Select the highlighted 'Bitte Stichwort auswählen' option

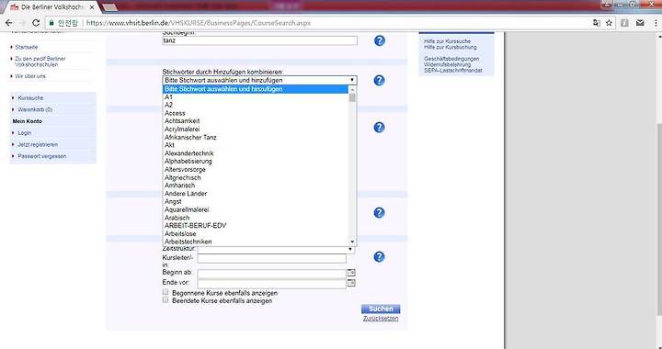256,89
